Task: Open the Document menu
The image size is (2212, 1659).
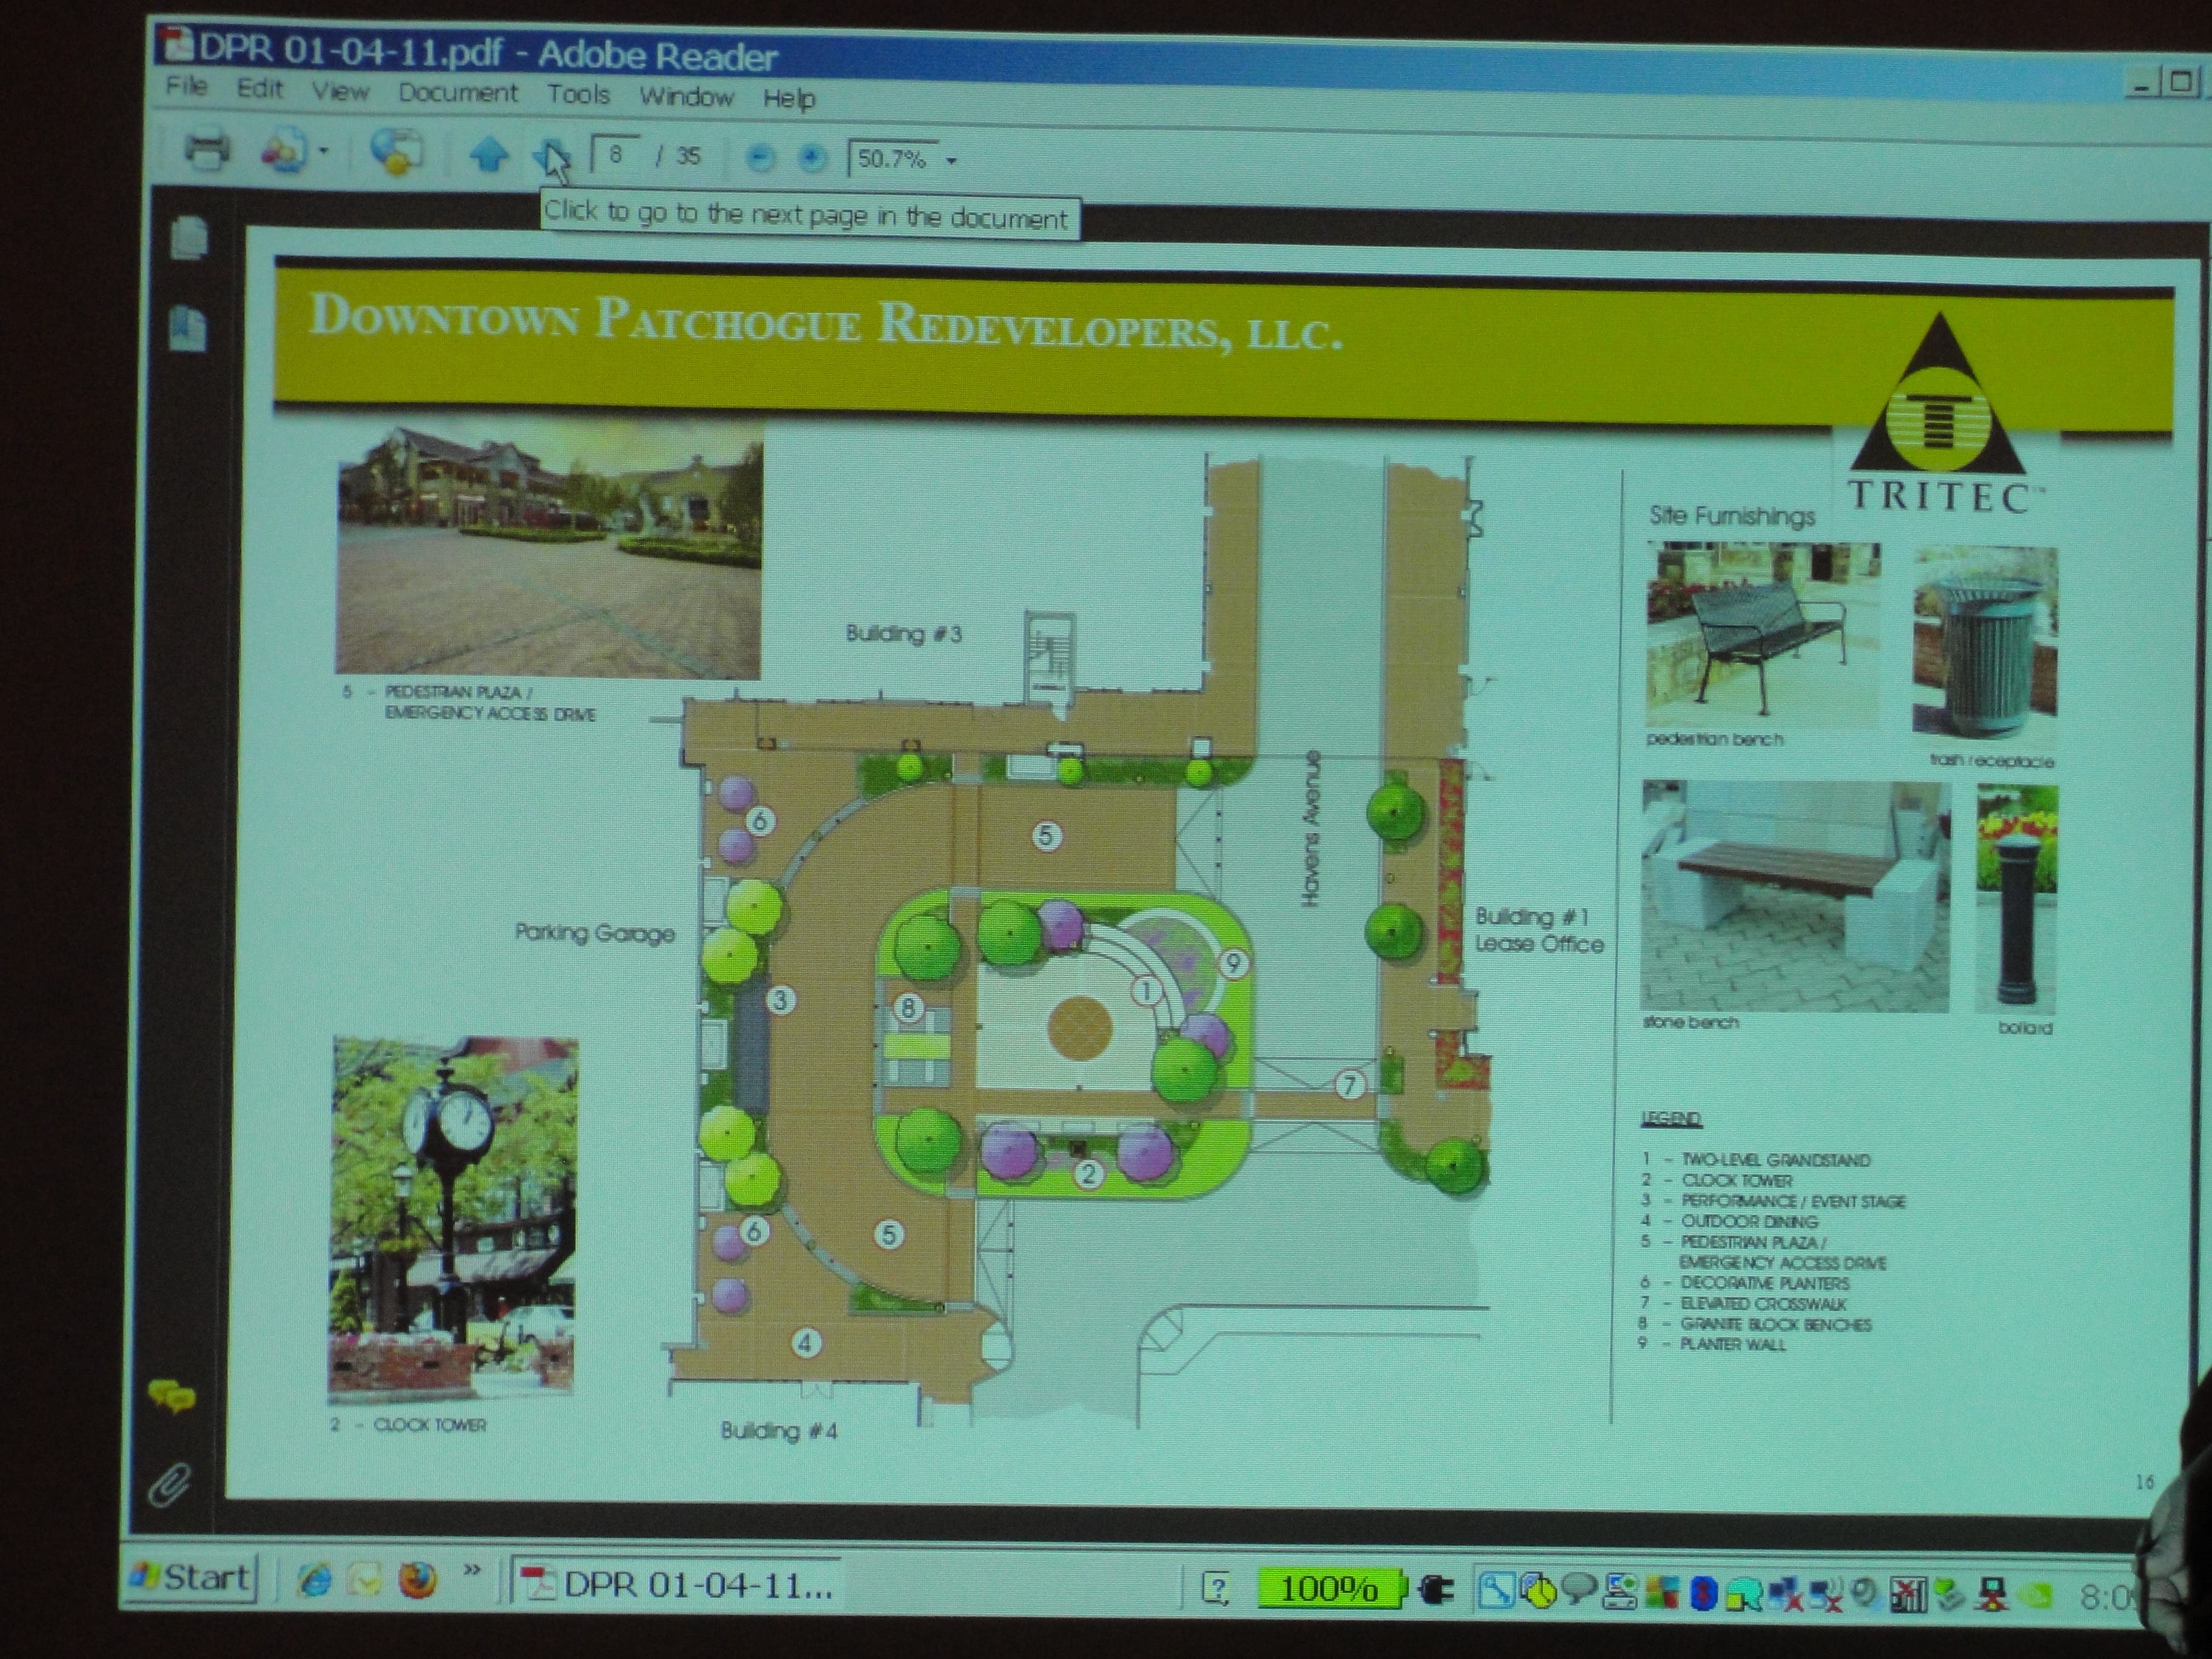Action: [x=458, y=93]
